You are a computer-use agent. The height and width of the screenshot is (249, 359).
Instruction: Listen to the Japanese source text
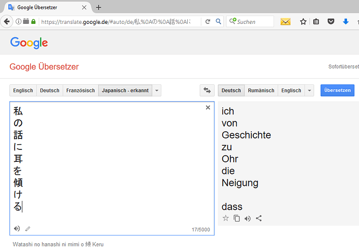pos(17,228)
